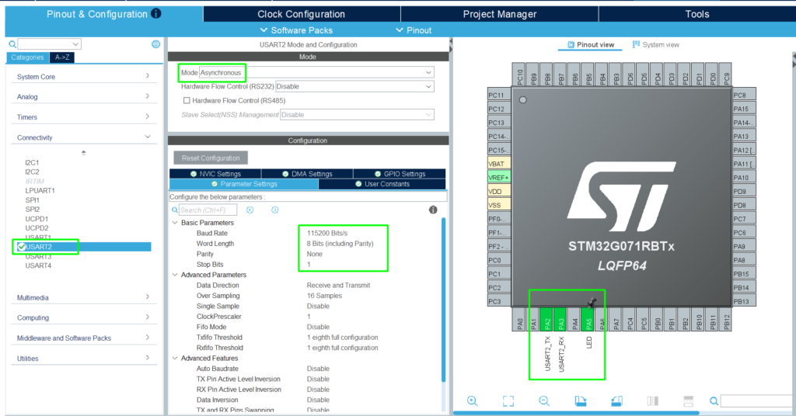Viewport: 796px width, 416px height.
Task: Switch to System view
Action: pyautogui.click(x=655, y=44)
